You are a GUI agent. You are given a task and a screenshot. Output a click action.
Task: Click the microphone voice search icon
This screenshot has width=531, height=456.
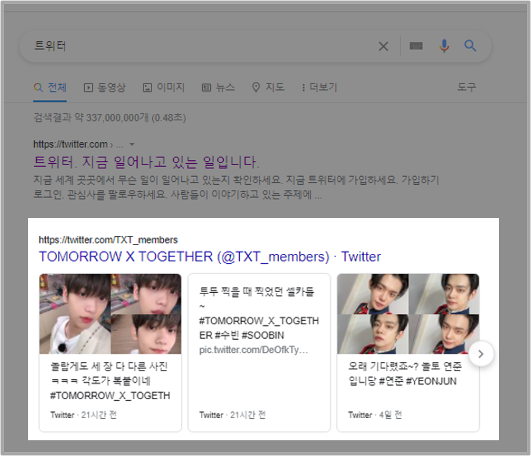(444, 46)
